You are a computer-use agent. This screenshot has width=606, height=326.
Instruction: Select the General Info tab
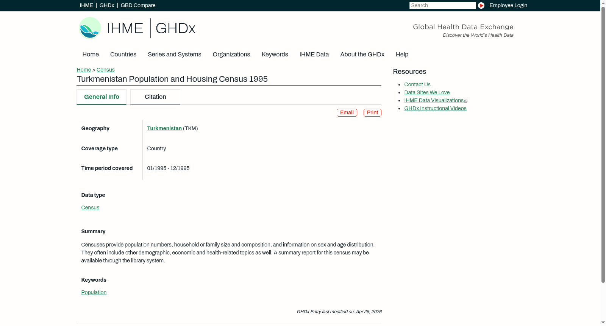click(102, 97)
